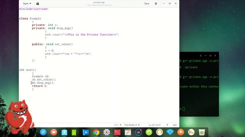Click the terminal prompt cursor
Viewport: 245px width, 137px height.
184,109
